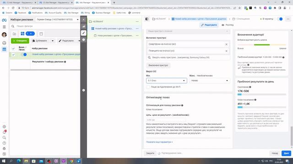
Task: Click the green Створити button
Action: pos(20,41)
